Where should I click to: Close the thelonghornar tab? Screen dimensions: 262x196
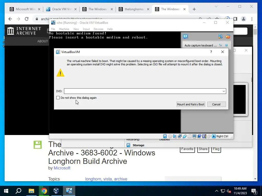coord(148,9)
